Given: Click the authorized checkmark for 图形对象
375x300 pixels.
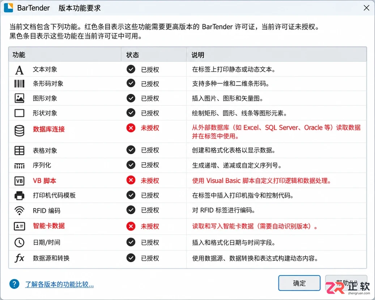Looking at the screenshot, I should pos(131,98).
